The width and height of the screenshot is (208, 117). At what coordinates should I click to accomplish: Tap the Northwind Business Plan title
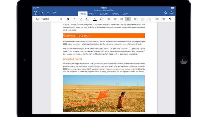(x=104, y=10)
